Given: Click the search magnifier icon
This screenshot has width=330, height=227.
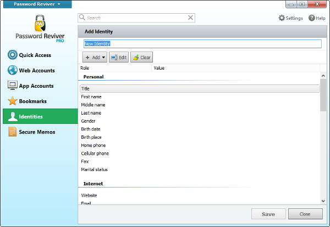Looking at the screenshot, I should tap(82, 18).
